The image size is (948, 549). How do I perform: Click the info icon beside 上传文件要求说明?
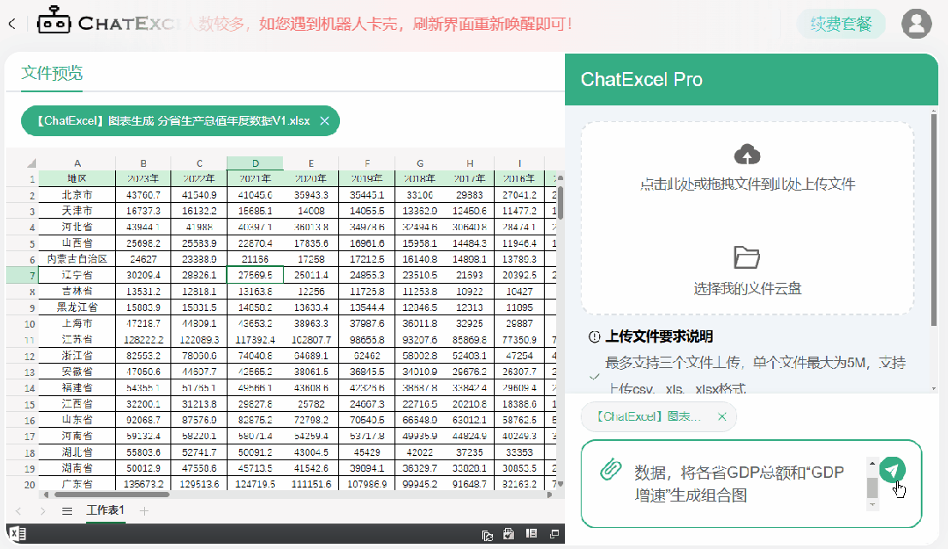(594, 336)
